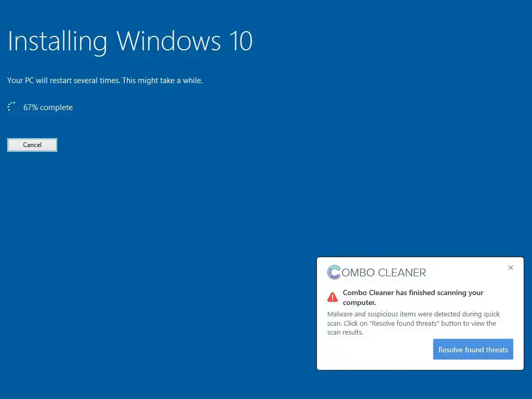Click the "67% complete" progress text
The width and height of the screenshot is (532, 399).
tap(48, 108)
